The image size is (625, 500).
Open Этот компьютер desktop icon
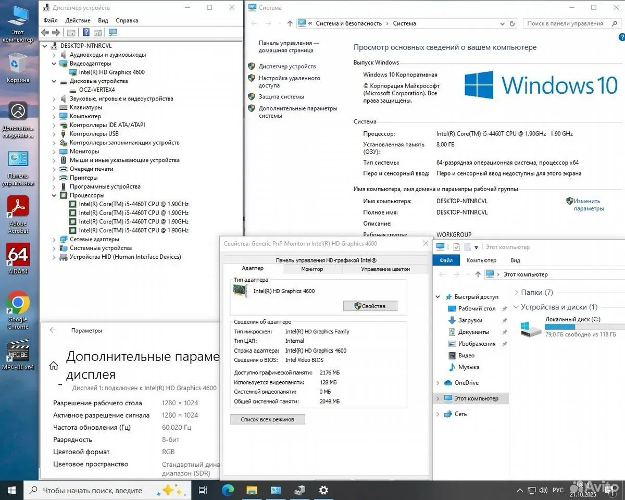pyautogui.click(x=18, y=24)
